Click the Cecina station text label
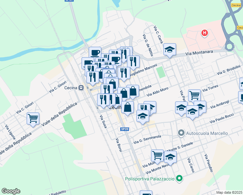Image resolution: width=243 pixels, height=195 pixels. (x=71, y=88)
